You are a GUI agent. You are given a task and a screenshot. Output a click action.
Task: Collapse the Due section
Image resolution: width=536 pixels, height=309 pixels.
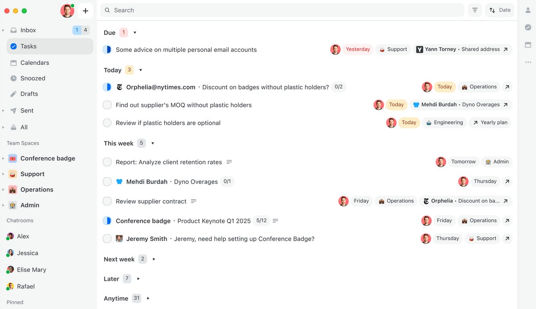135,33
